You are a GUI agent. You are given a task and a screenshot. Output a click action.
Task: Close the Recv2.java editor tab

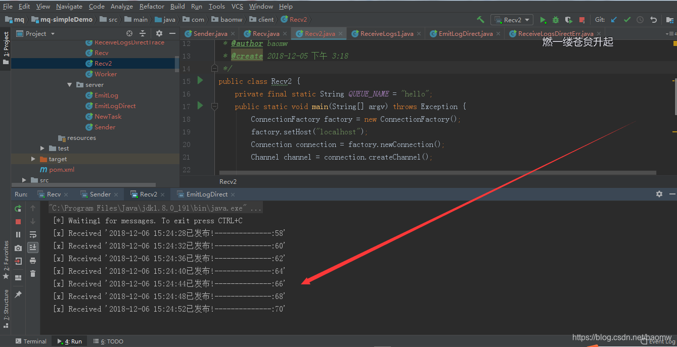(341, 34)
